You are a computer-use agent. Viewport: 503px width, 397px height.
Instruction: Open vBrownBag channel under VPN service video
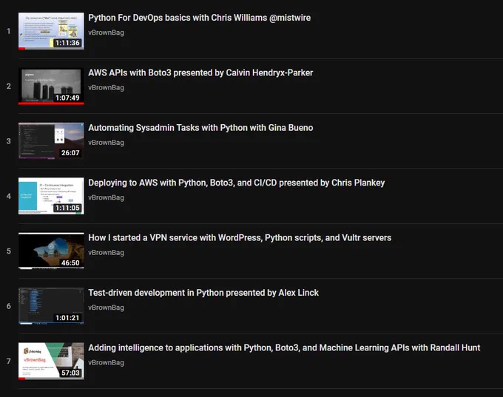pos(107,252)
